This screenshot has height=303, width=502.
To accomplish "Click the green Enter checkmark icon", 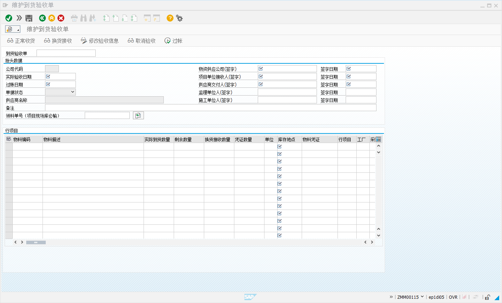I will click(9, 18).
